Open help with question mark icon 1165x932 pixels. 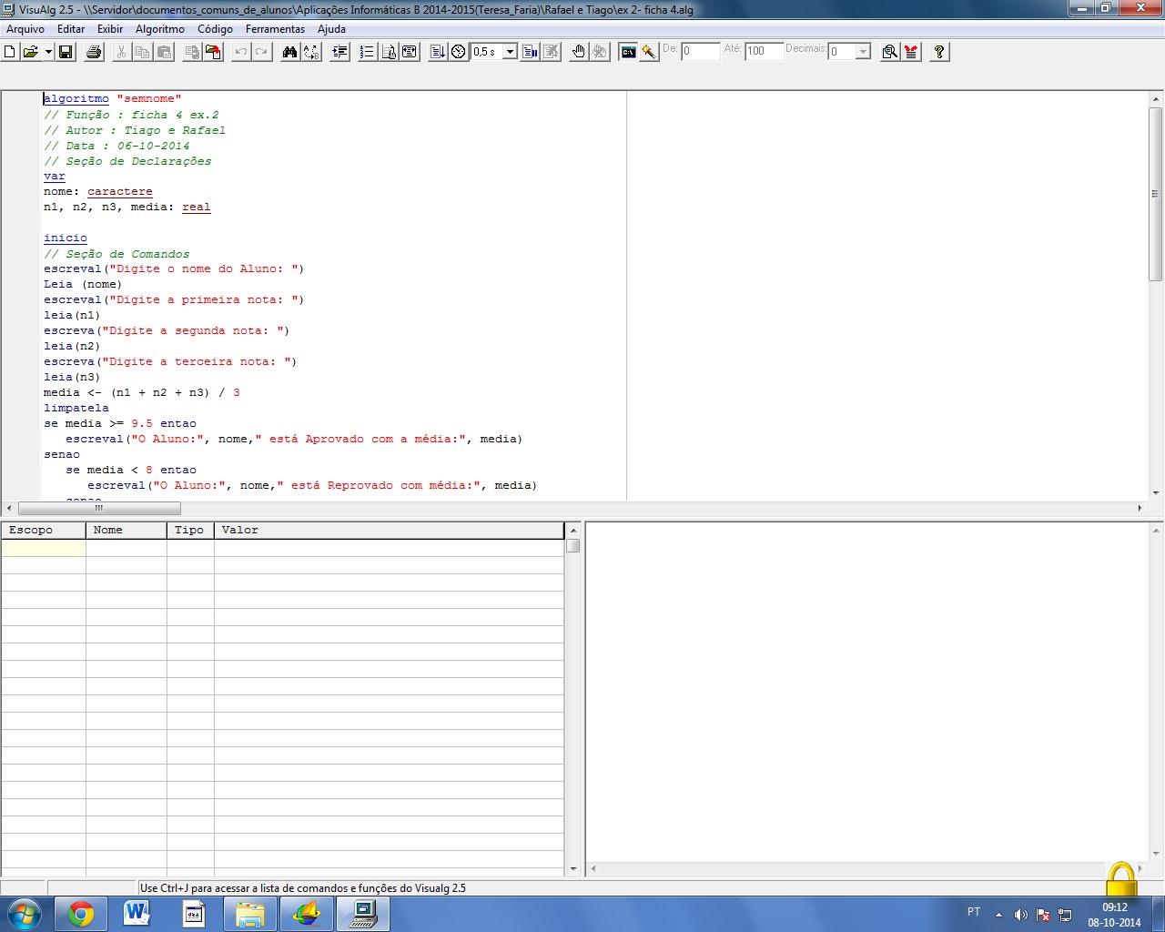939,52
